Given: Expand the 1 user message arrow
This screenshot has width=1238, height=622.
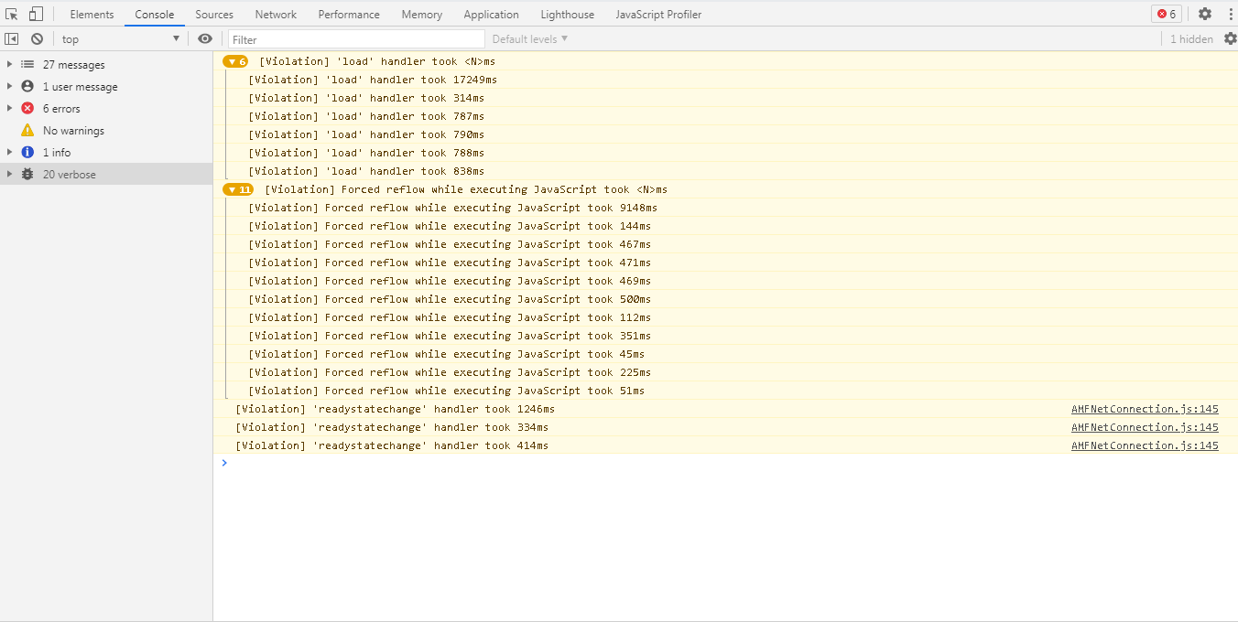Looking at the screenshot, I should pyautogui.click(x=9, y=87).
